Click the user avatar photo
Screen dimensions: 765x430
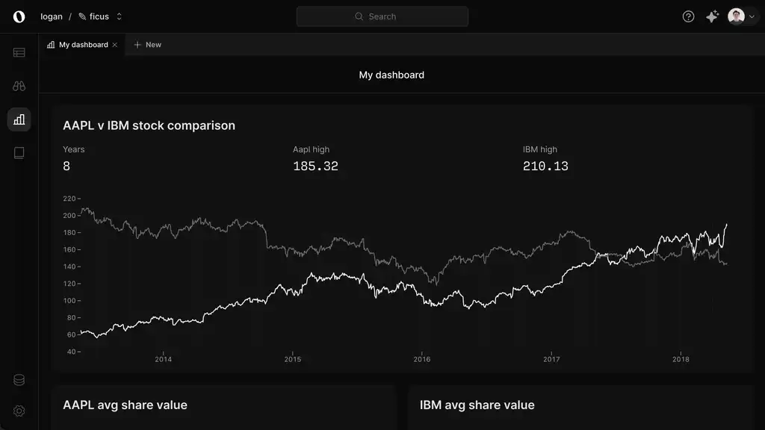(737, 16)
